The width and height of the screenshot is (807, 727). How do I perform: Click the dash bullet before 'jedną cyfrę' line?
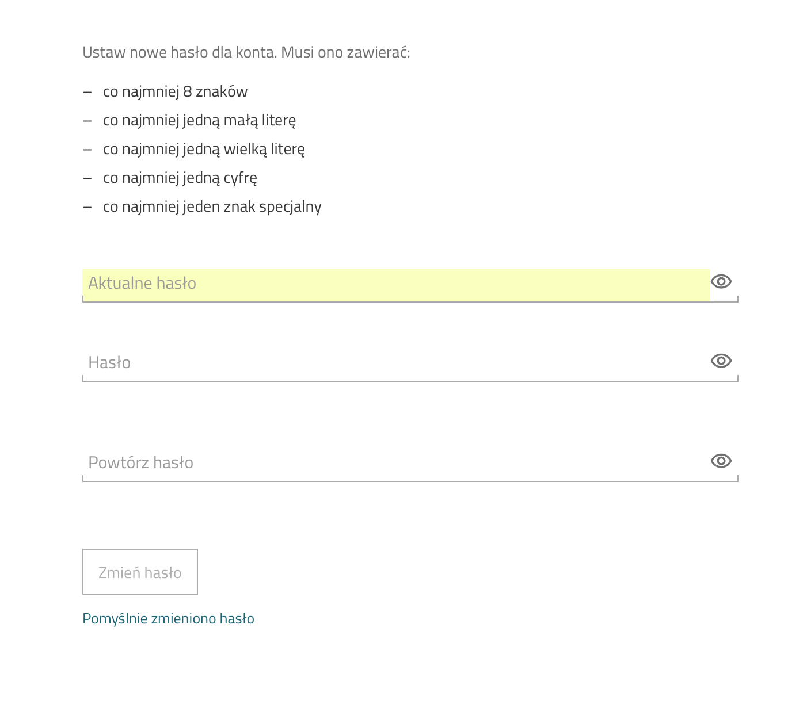click(x=87, y=178)
